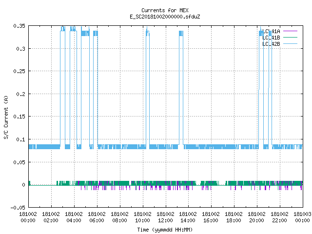Screen dimensions: 312x234
Task: Click the LC_42B current peak near 13:20
Action: pyautogui.click(x=181, y=33)
